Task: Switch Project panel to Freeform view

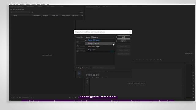Action: pos(20,98)
